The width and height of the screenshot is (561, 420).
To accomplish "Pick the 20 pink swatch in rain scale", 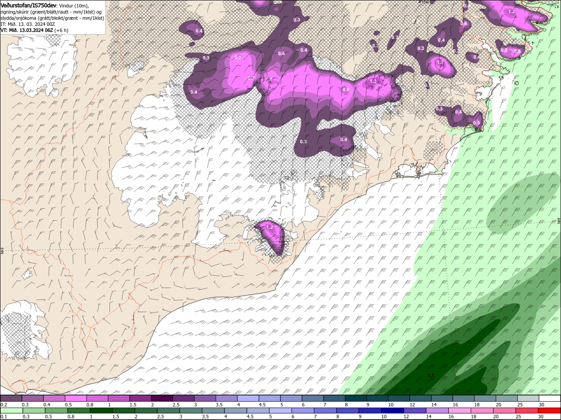I will click(504, 411).
